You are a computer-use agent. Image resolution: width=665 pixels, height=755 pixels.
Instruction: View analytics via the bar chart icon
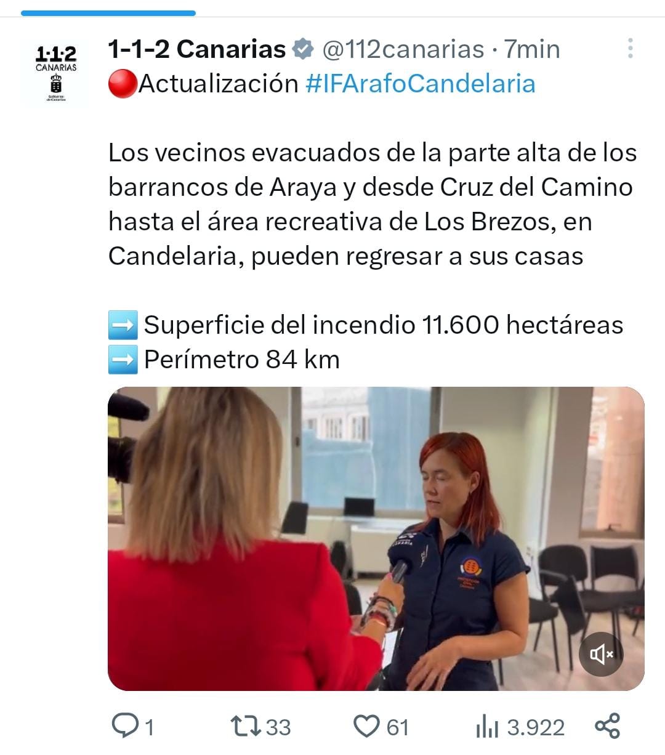coord(487,727)
